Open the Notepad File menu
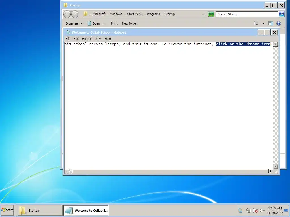The image size is (290, 217). 68,39
